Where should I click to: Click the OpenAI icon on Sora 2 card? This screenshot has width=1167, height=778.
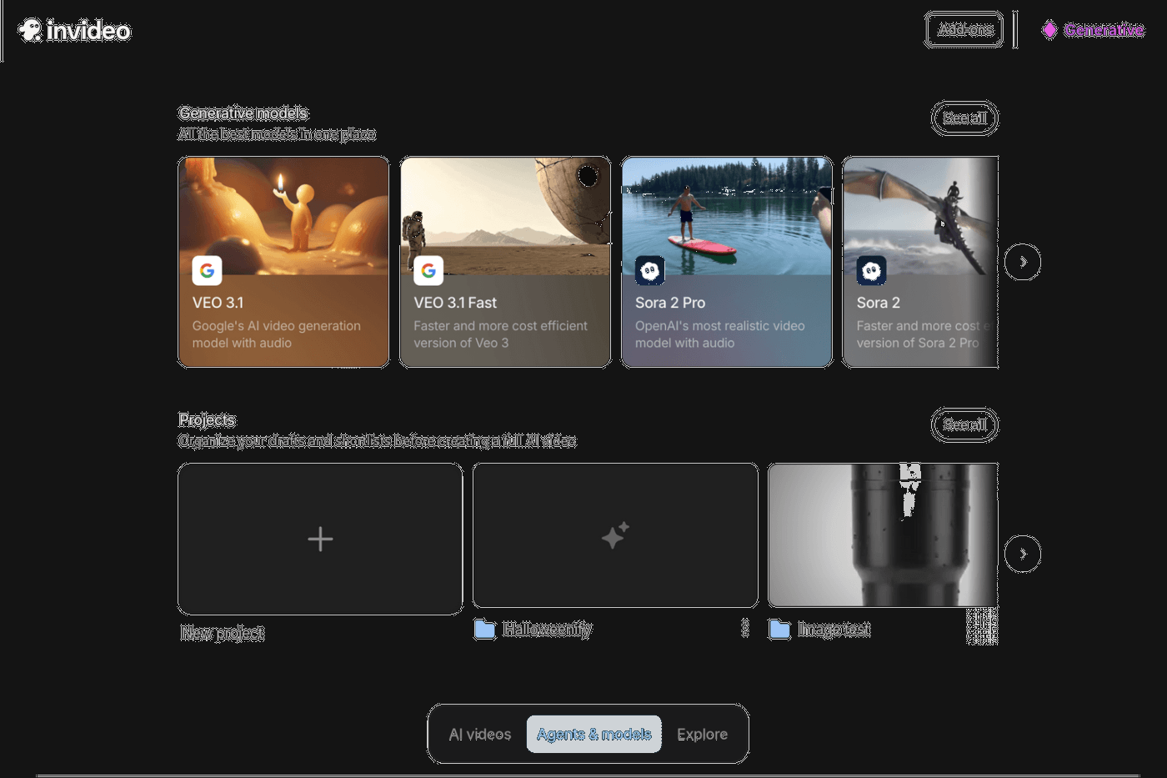tap(871, 271)
